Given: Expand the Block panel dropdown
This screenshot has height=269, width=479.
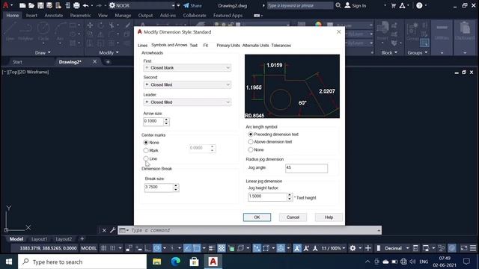Looking at the screenshot, I should coord(389,52).
